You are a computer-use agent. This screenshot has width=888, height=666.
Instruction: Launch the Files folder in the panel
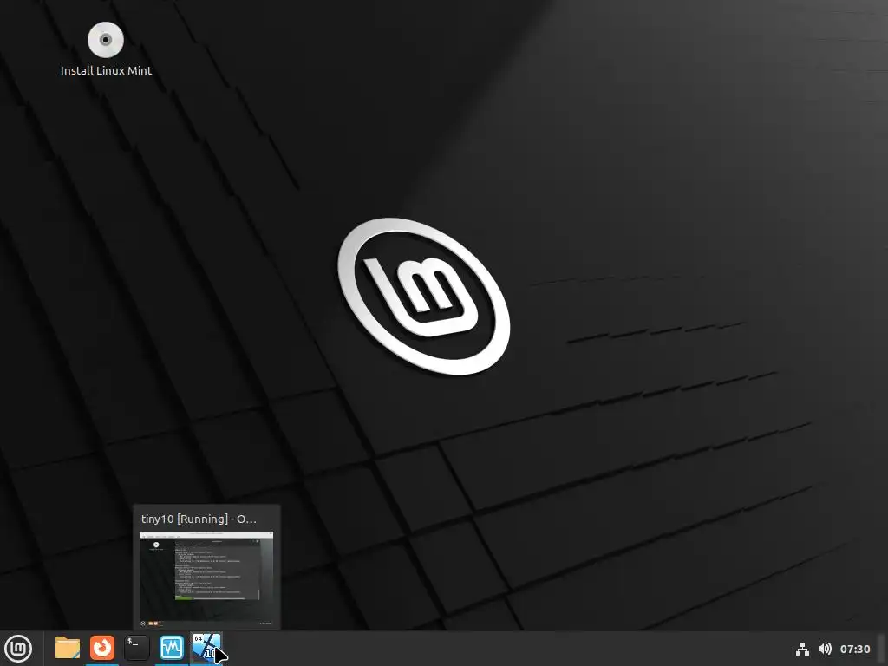tap(68, 648)
